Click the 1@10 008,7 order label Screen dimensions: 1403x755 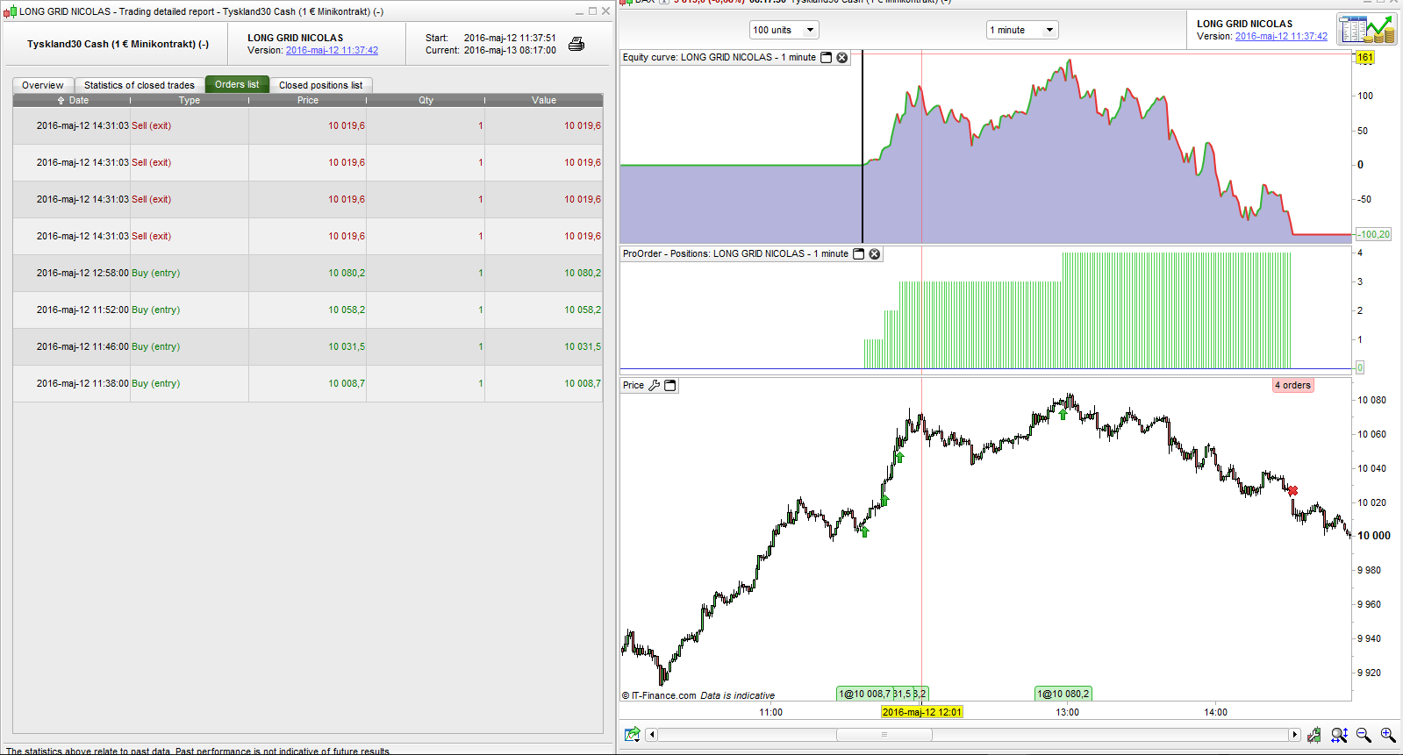coord(864,694)
